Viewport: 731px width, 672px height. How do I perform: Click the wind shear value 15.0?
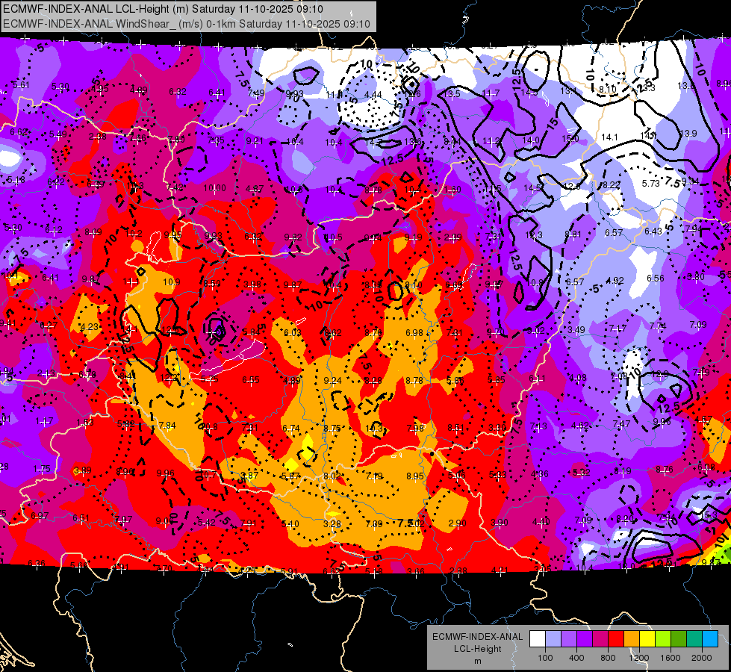[x=570, y=139]
